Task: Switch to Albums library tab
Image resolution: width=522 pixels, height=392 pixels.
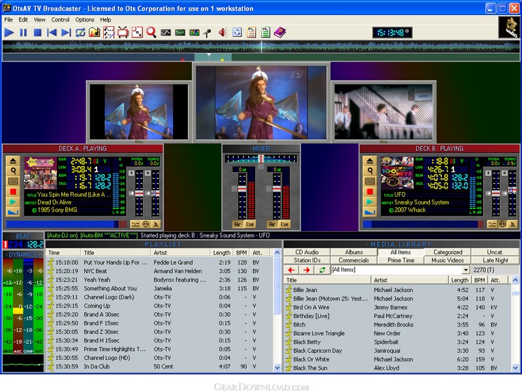Action: click(354, 252)
